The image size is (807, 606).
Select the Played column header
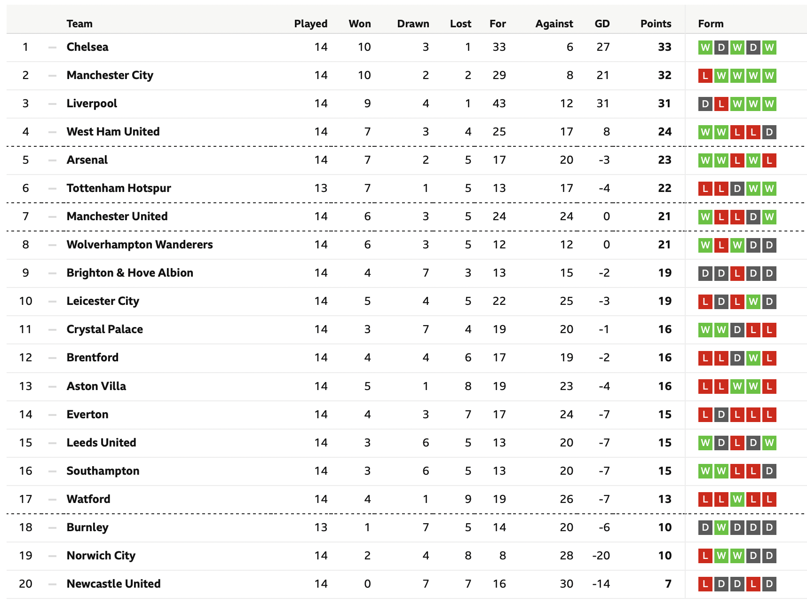point(311,24)
